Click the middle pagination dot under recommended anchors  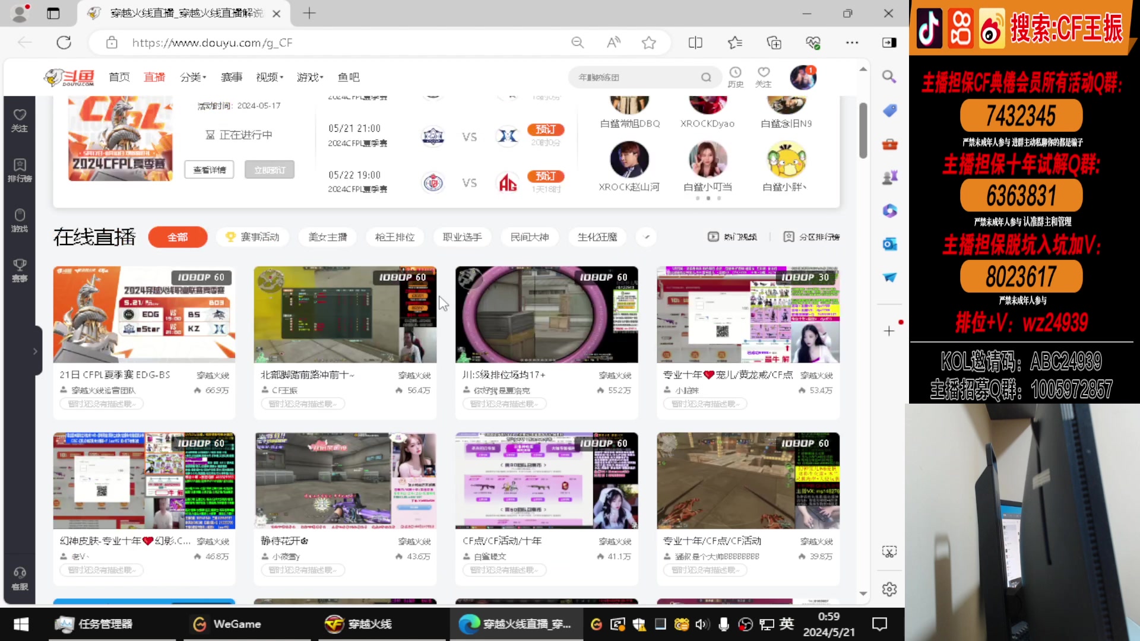click(708, 198)
